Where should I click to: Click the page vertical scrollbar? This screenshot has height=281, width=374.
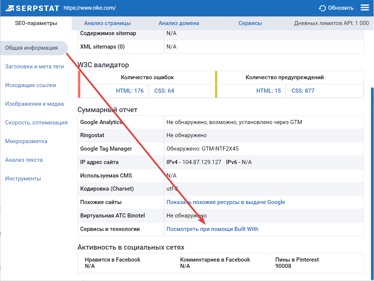tap(372, 184)
